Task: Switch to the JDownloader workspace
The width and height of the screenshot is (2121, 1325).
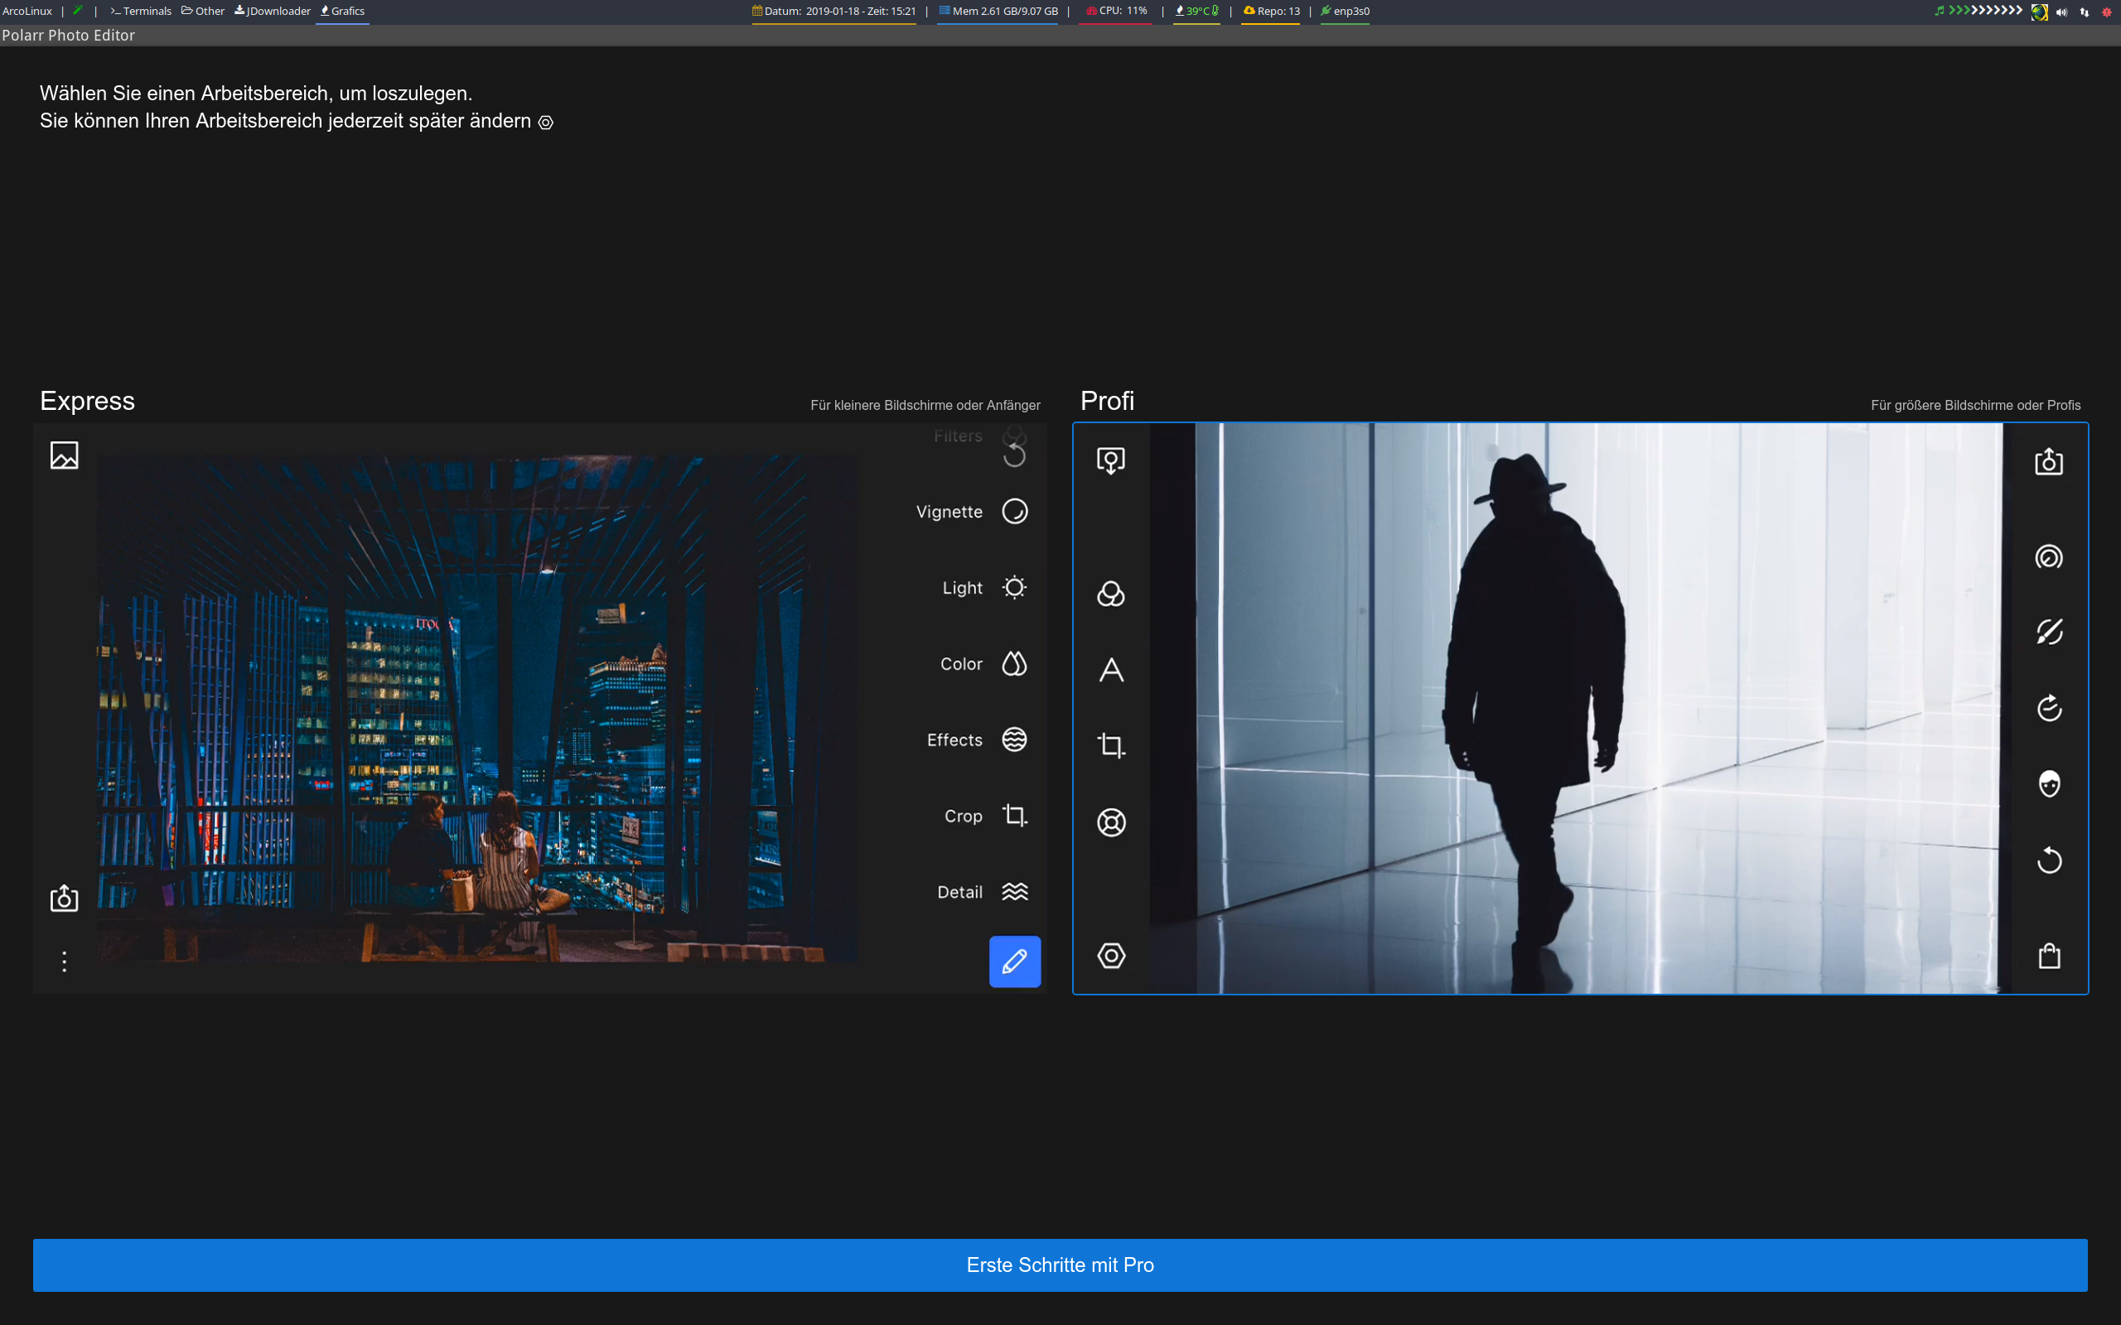Action: pos(273,12)
